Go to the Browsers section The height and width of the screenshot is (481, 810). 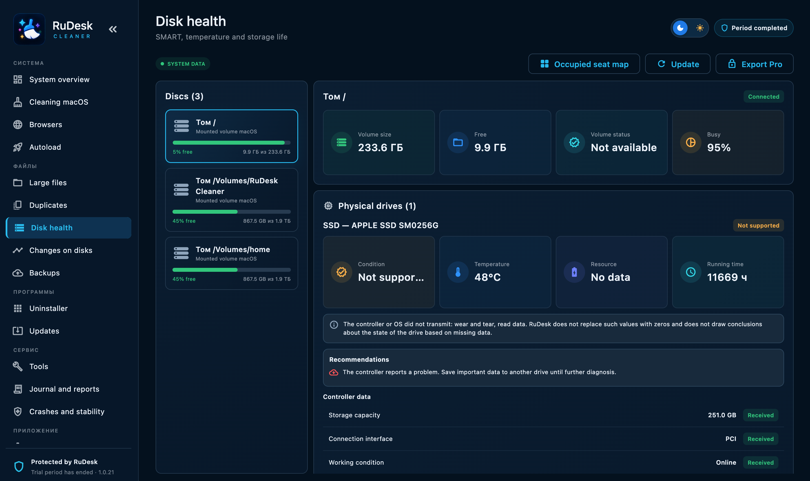coord(68,124)
